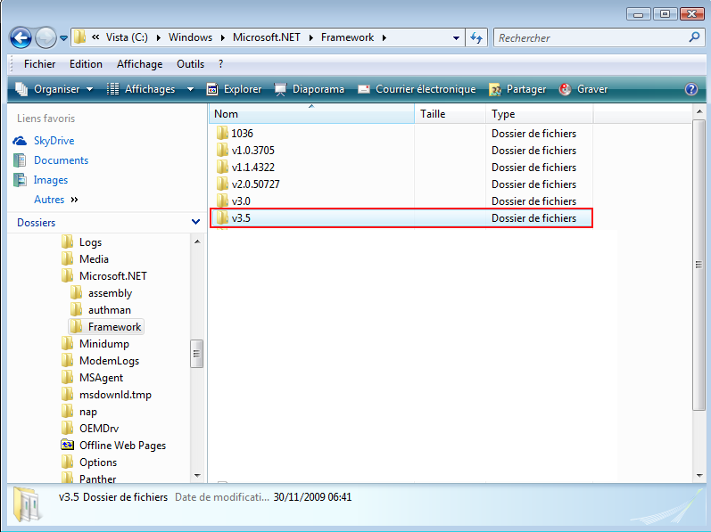Open the ? help menu
Image resolution: width=711 pixels, height=532 pixels.
(221, 64)
